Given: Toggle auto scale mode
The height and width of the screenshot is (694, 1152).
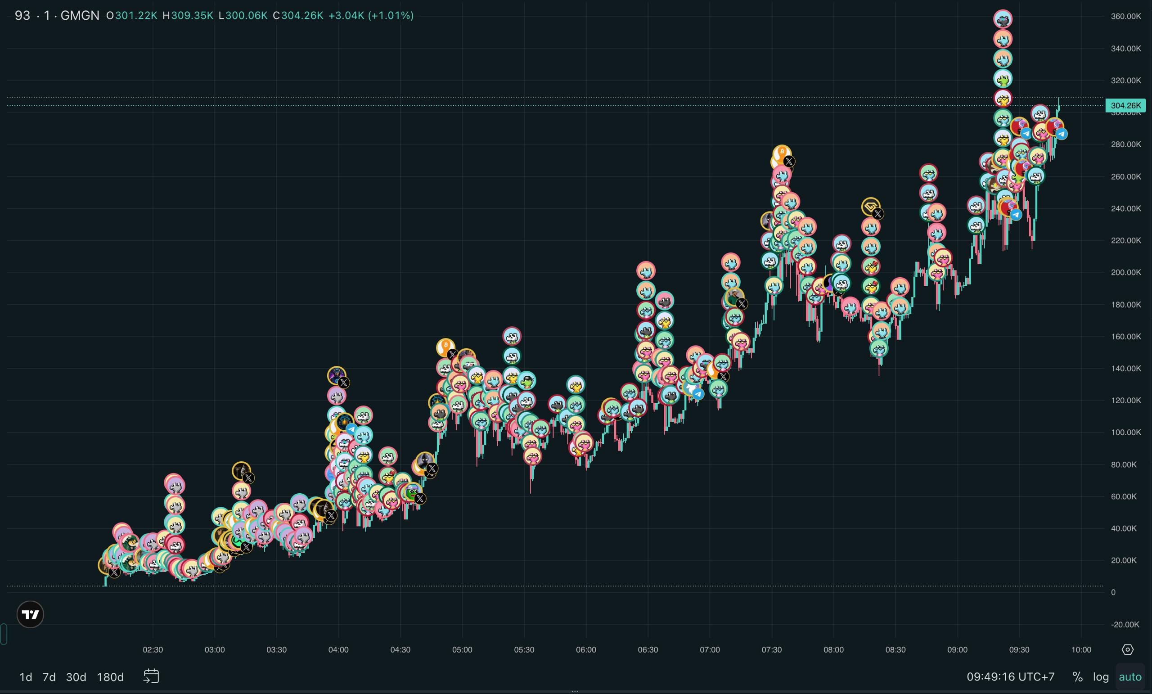Looking at the screenshot, I should pyautogui.click(x=1129, y=677).
